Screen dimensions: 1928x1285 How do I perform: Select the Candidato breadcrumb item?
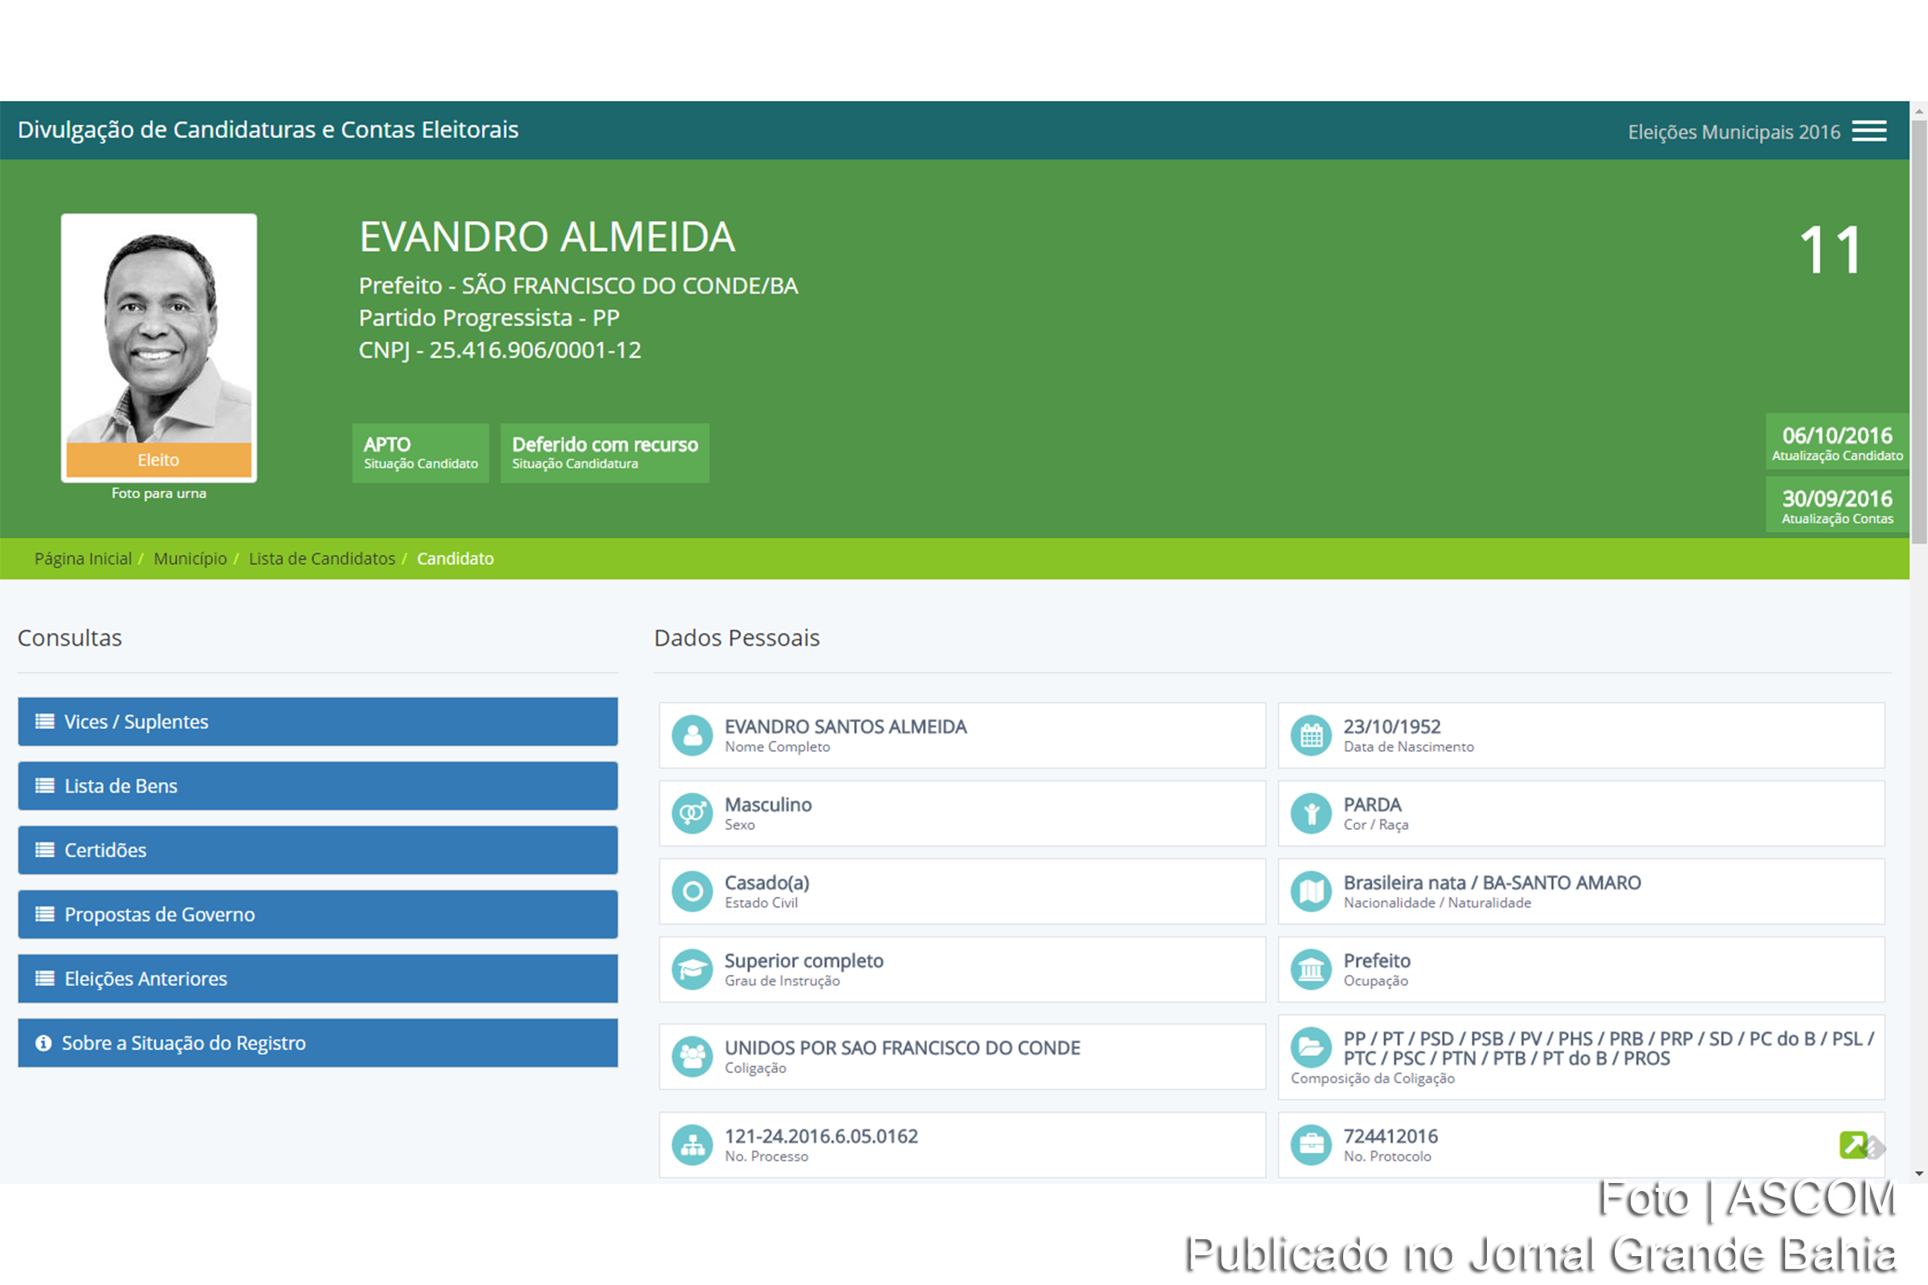455,558
